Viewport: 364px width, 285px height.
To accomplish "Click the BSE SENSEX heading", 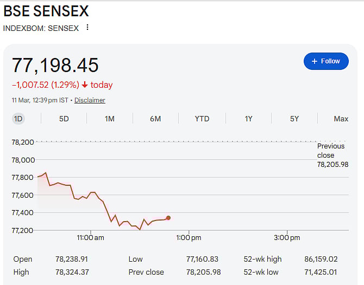I will pos(46,11).
